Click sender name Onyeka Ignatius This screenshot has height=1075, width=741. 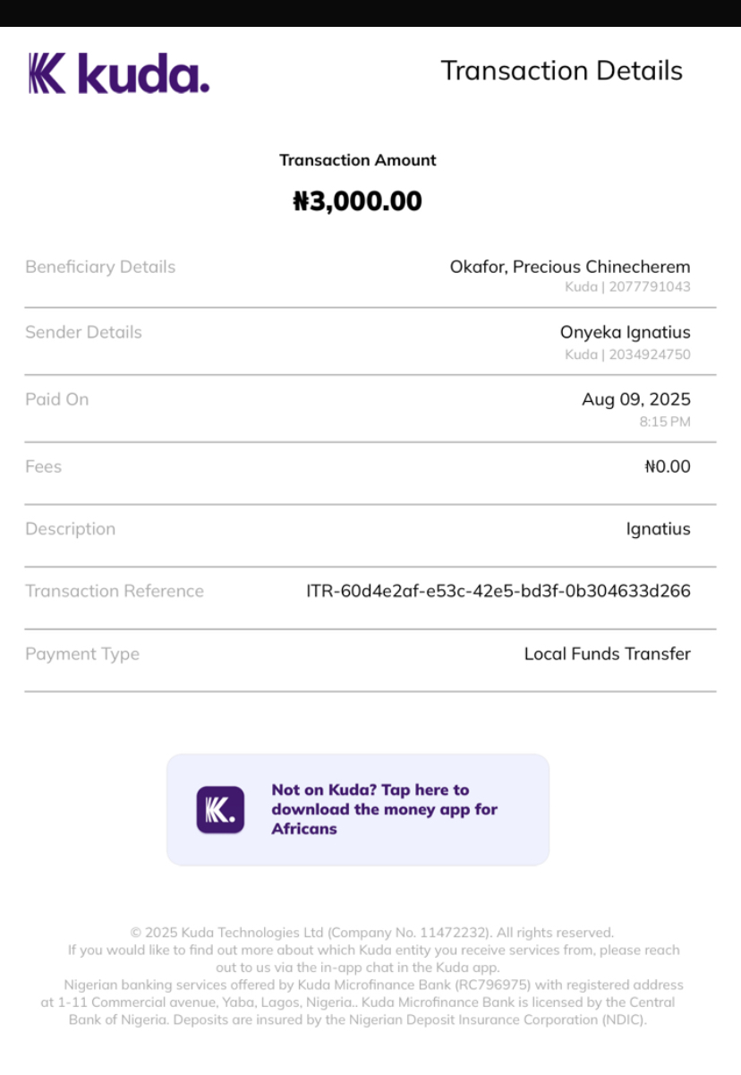tap(625, 332)
